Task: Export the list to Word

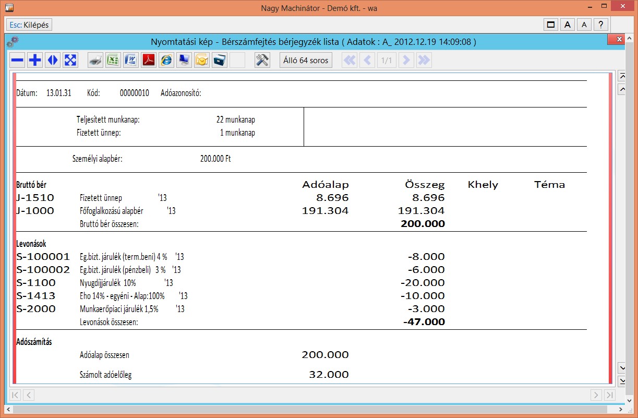Action: tap(130, 61)
